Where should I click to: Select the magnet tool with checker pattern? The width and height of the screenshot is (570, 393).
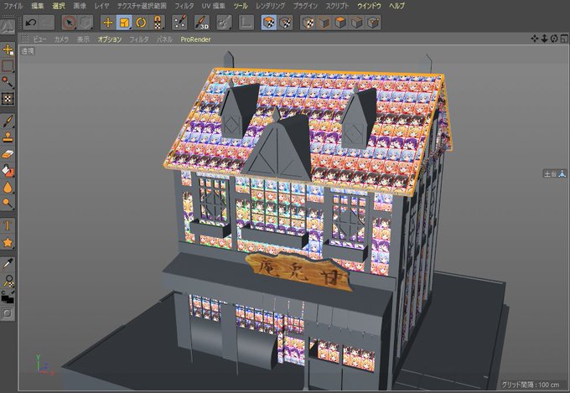click(158, 23)
